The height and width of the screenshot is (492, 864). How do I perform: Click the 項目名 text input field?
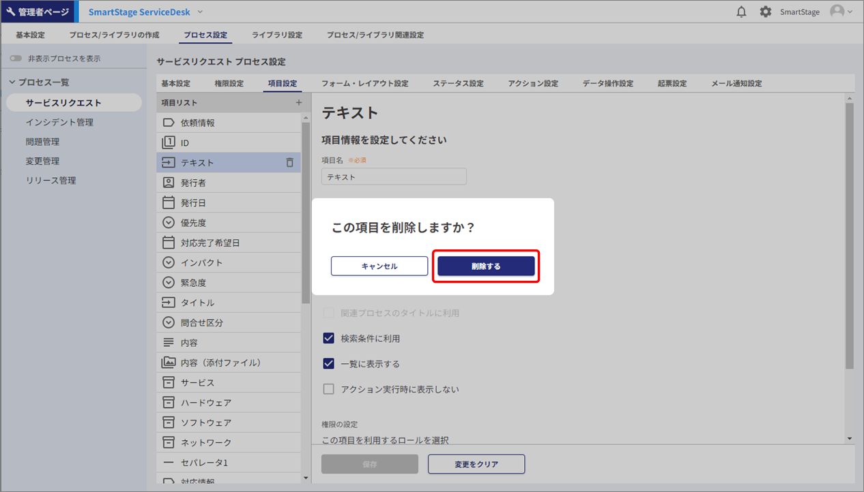pyautogui.click(x=394, y=176)
